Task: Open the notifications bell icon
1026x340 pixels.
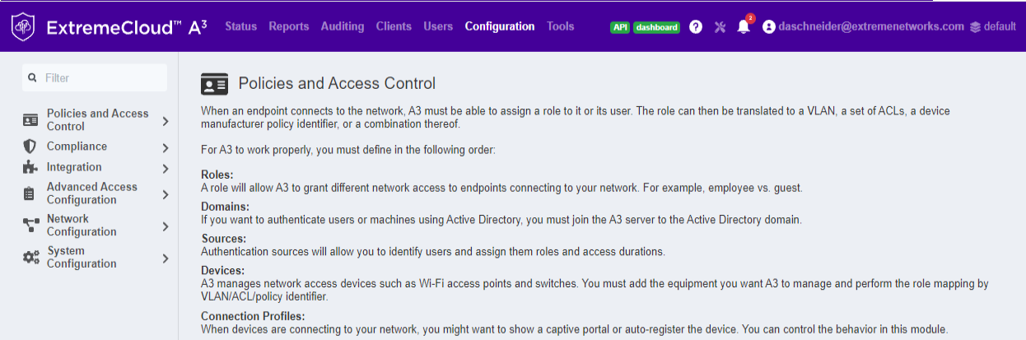Action: click(x=743, y=27)
